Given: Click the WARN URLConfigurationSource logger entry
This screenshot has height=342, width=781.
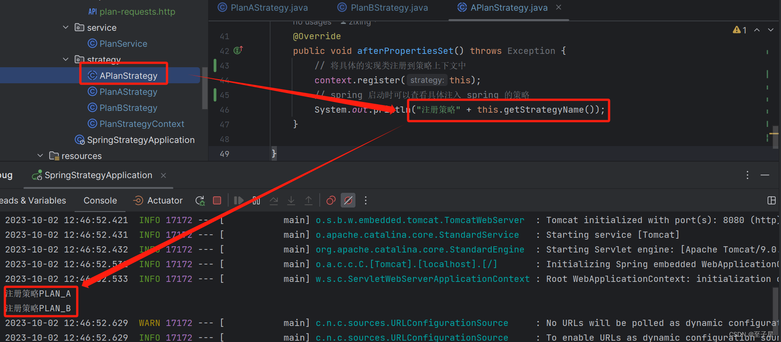Looking at the screenshot, I should click(x=412, y=323).
